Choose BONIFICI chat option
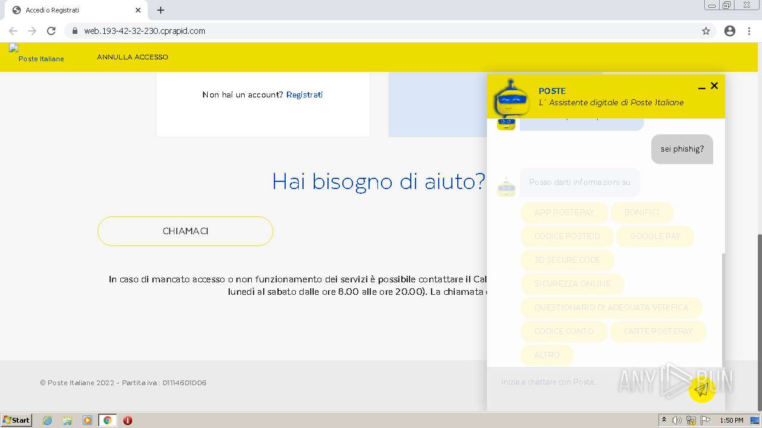 tap(642, 212)
